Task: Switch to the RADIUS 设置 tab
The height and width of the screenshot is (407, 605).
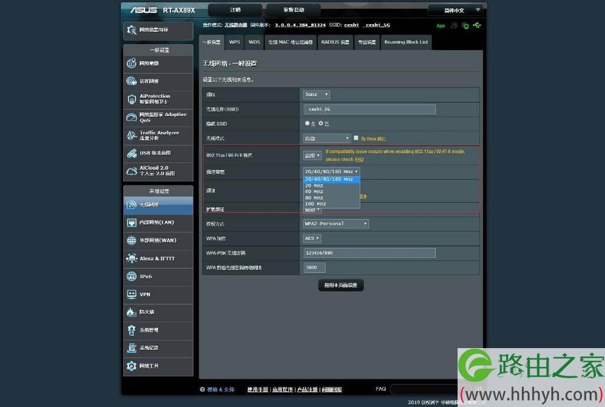Action: (x=336, y=42)
